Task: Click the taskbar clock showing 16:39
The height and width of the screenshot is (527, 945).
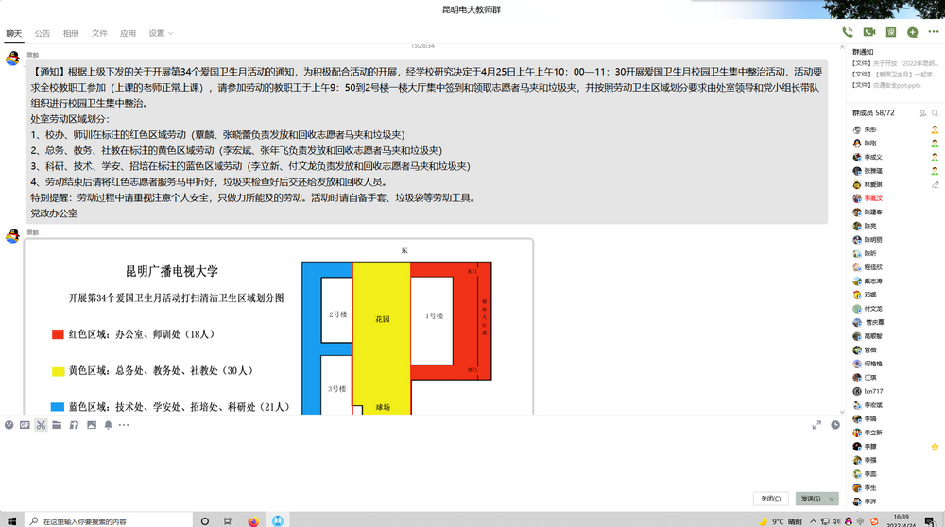Action: point(901,521)
